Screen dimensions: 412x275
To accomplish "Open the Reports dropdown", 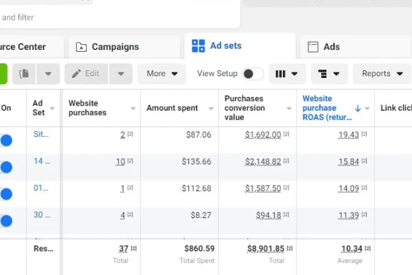I will 381,74.
